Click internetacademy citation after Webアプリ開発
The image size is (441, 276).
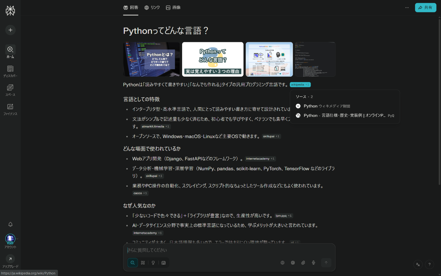[261, 159]
